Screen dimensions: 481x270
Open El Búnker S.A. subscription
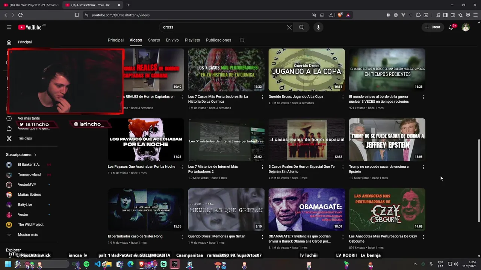coord(29,165)
